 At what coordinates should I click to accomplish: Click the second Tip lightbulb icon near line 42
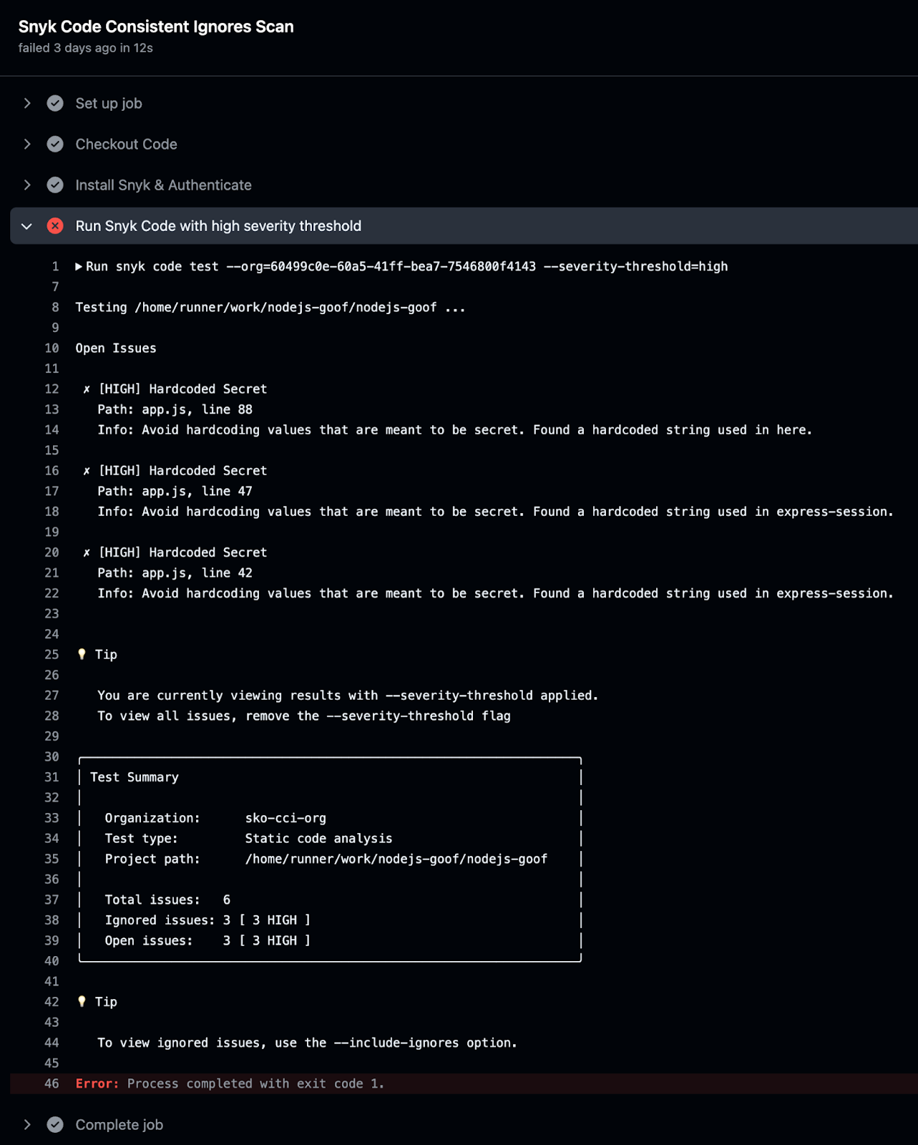pyautogui.click(x=82, y=1002)
